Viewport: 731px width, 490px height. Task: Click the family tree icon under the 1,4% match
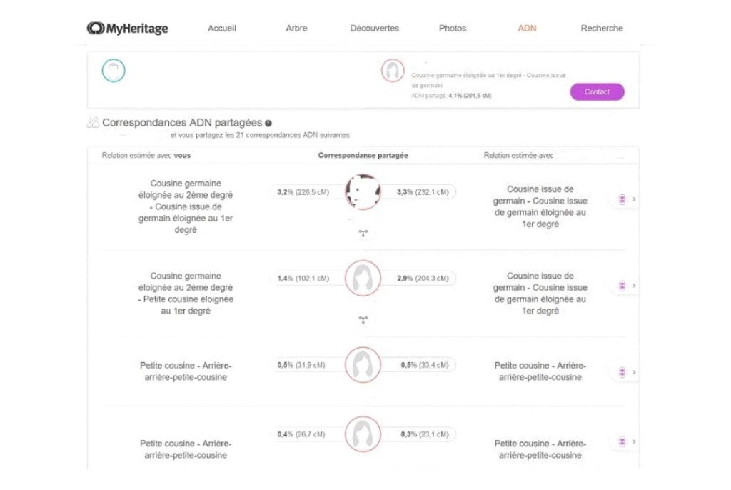click(x=363, y=319)
